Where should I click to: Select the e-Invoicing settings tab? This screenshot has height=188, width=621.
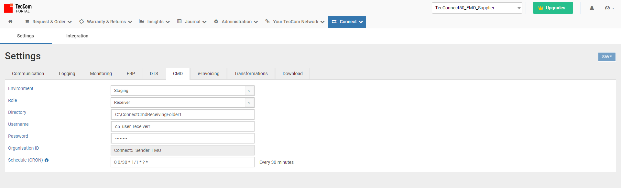pos(208,74)
